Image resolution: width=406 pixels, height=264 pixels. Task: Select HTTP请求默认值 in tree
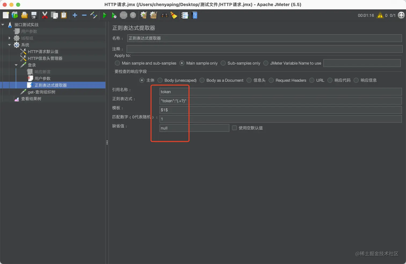pyautogui.click(x=43, y=52)
